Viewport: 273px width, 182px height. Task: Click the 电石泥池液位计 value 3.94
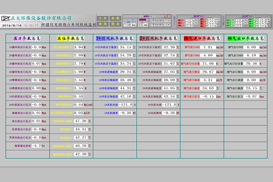click(x=78, y=47)
